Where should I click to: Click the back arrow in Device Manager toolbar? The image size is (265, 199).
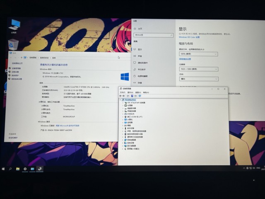[x=120, y=96]
